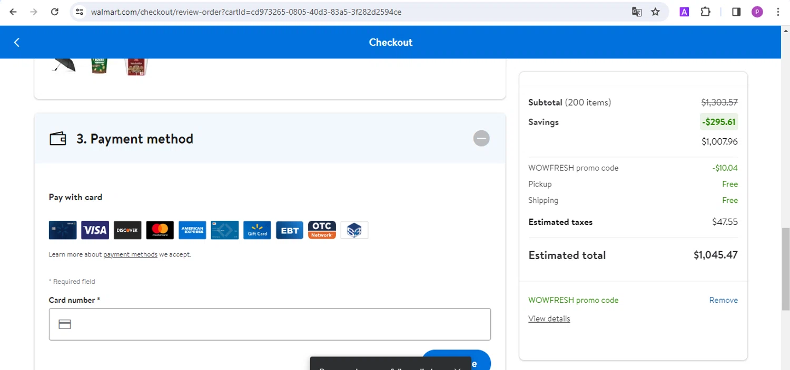Click the umbrella item thumbnail
The image size is (790, 370).
(x=64, y=65)
